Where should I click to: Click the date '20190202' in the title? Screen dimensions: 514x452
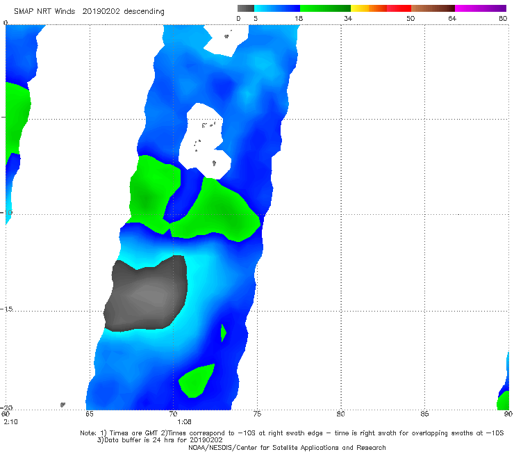click(x=101, y=11)
